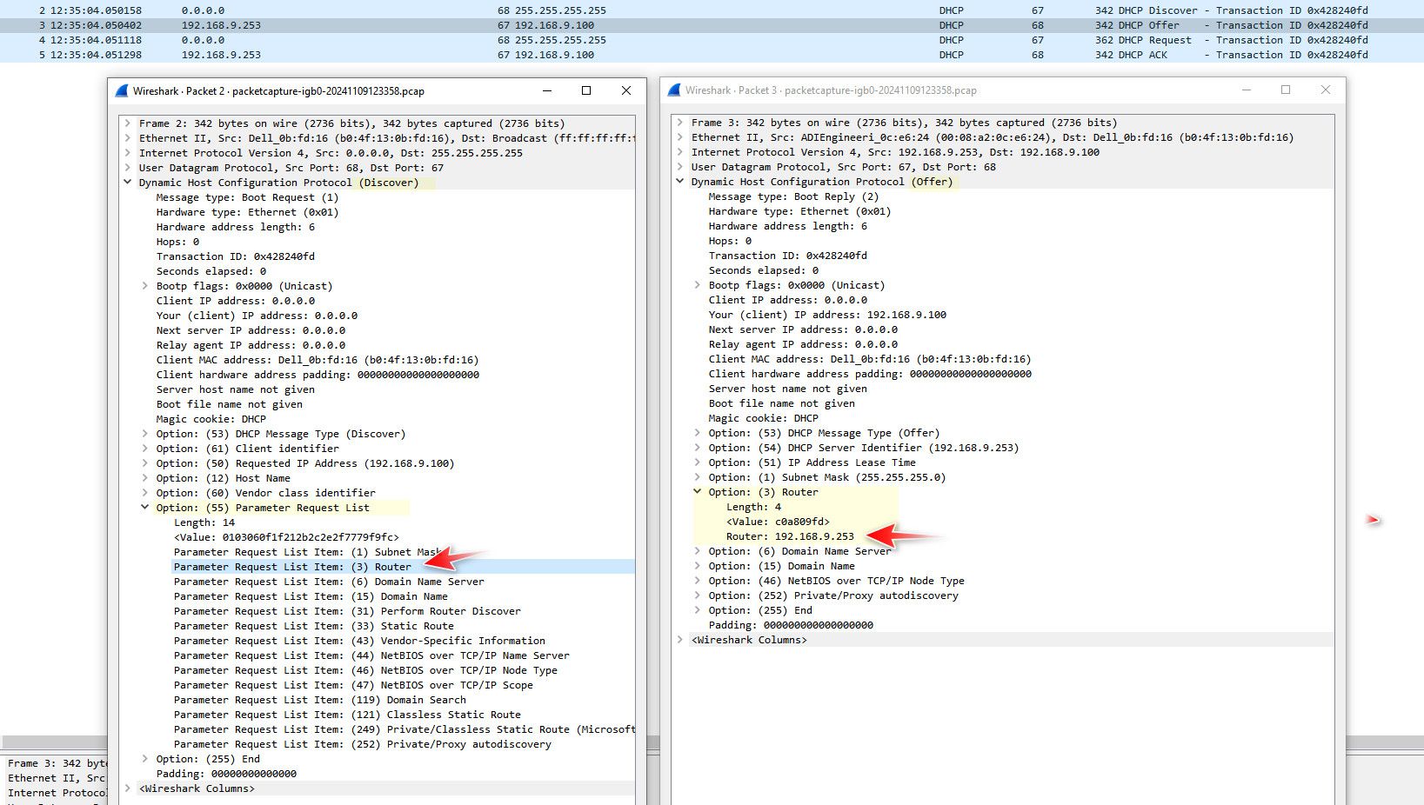Expand Option (61) Client identifier
The height and width of the screenshot is (805, 1424).
(x=145, y=449)
